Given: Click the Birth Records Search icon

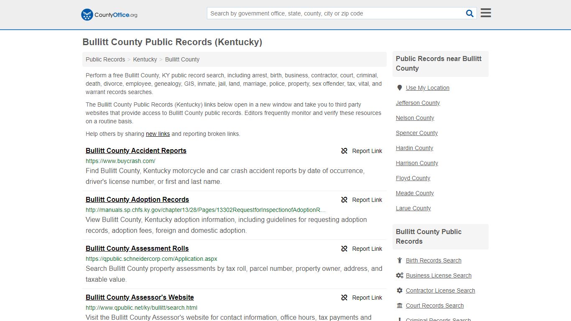Looking at the screenshot, I should pyautogui.click(x=400, y=260).
